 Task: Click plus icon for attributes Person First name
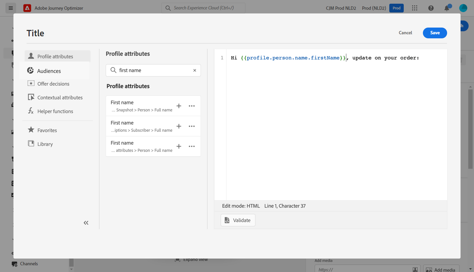tap(179, 146)
